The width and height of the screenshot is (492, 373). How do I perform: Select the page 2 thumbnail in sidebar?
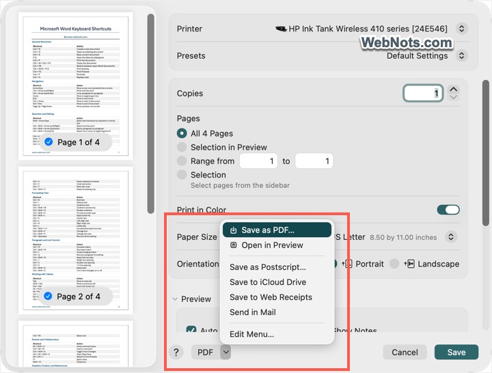click(76, 240)
